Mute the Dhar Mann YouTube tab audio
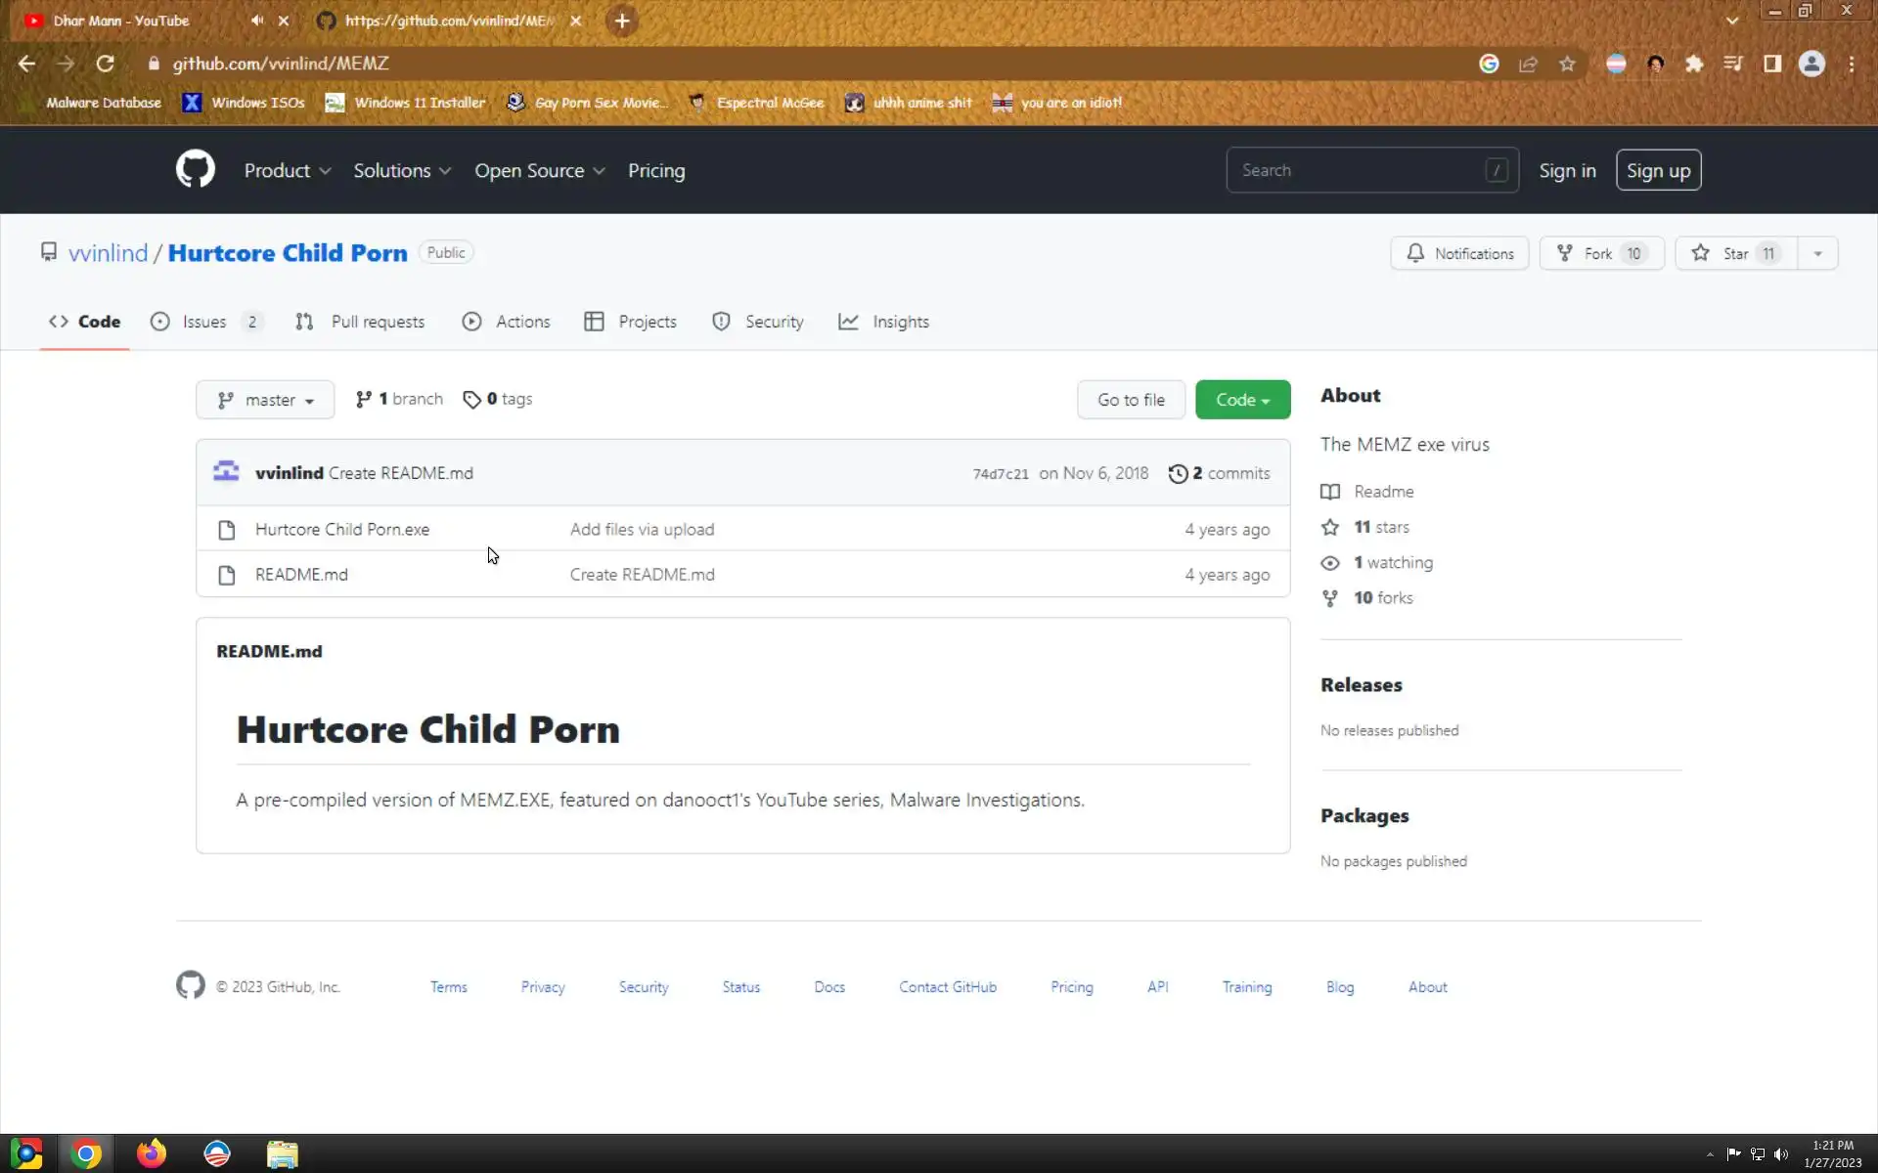The width and height of the screenshot is (1878, 1173). [256, 21]
